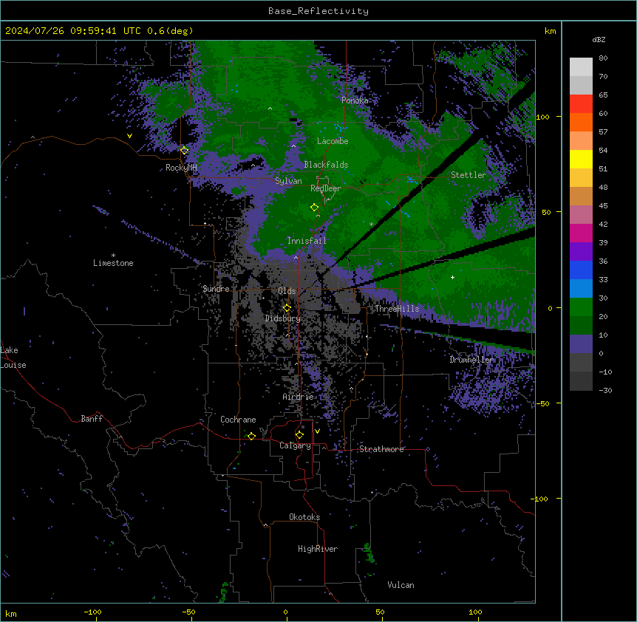
Task: Click the yellow diamond marker above RockyMH
Action: click(185, 151)
